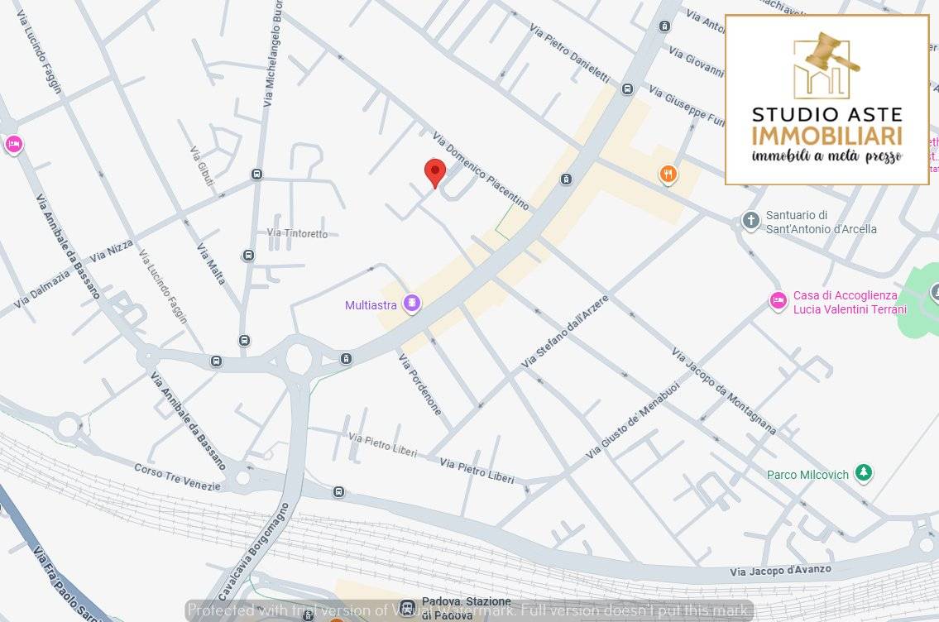The height and width of the screenshot is (622, 939).
Task: Click the Padova Stazione train station icon
Action: (x=406, y=608)
